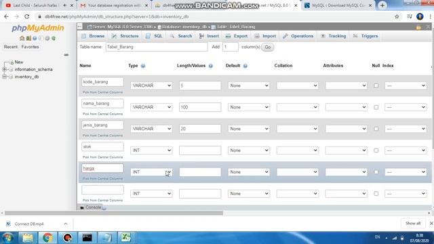
Task: Open Type dropdown for harga
Action: coord(151,171)
